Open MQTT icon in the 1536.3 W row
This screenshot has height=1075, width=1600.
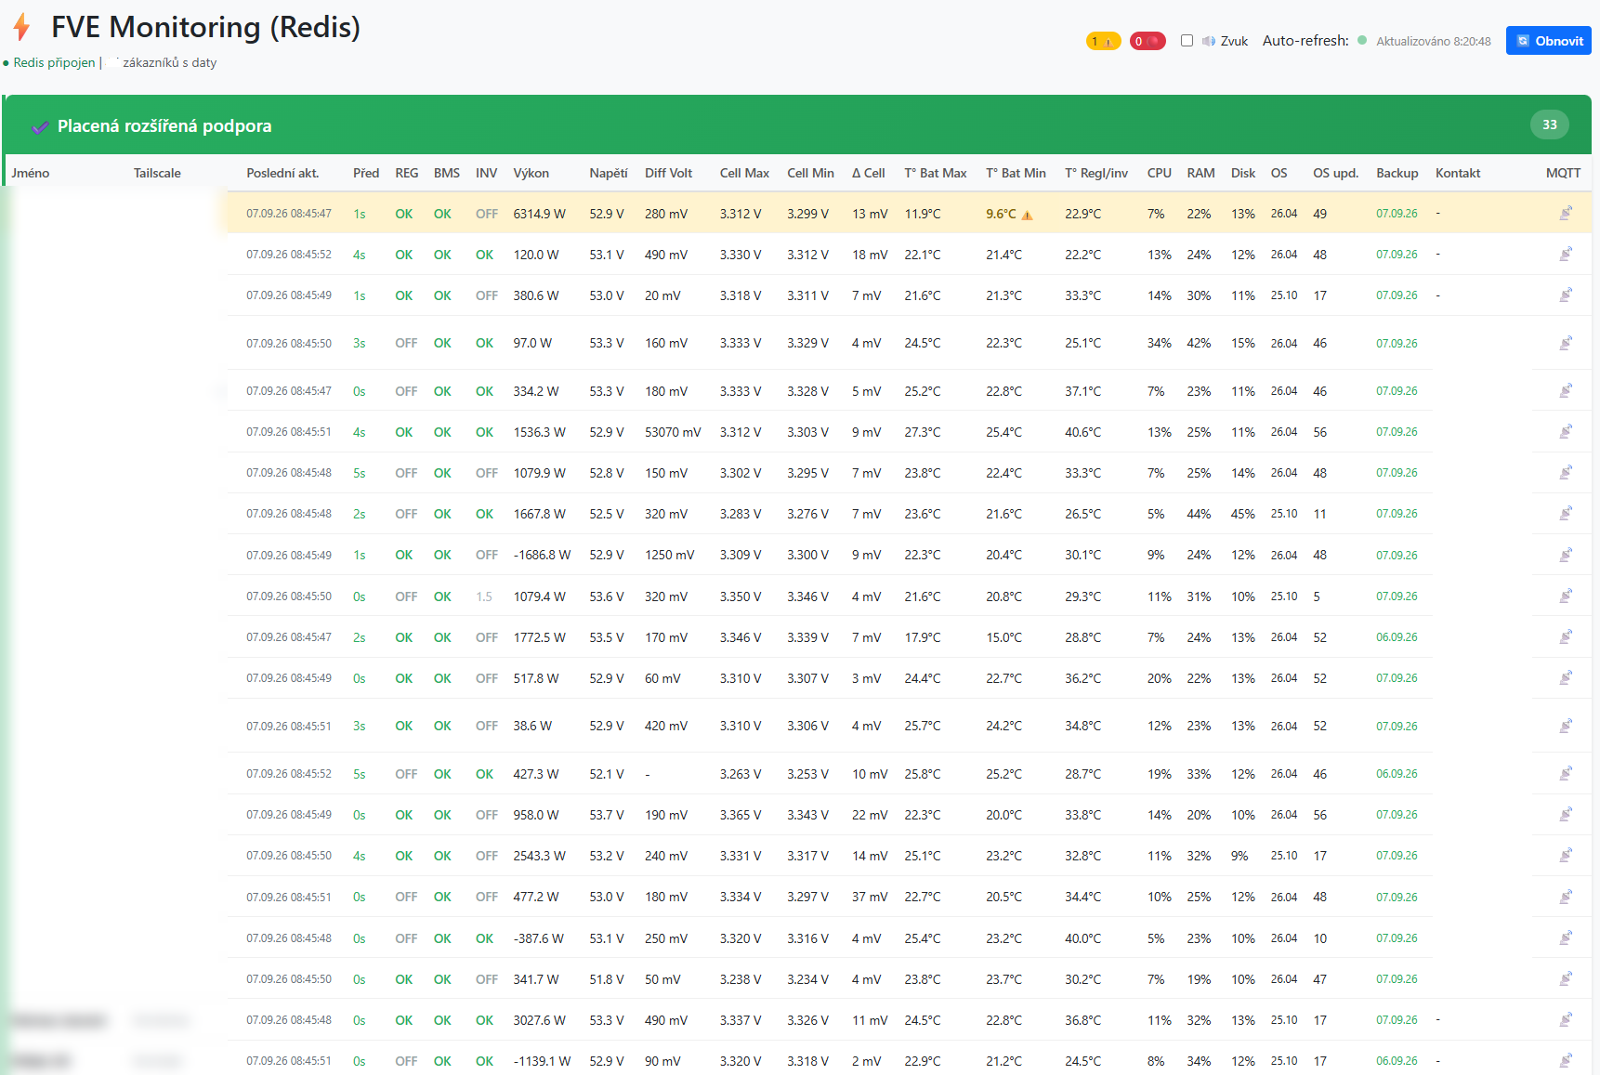click(x=1566, y=431)
